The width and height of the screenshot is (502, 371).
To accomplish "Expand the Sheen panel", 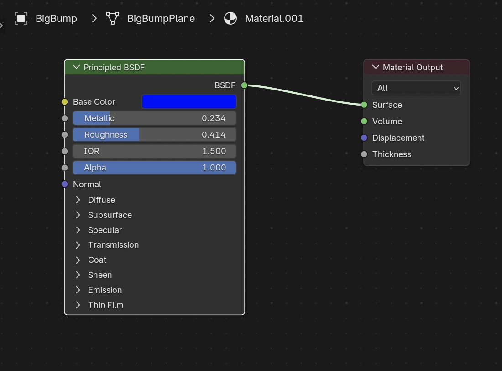I will point(78,275).
